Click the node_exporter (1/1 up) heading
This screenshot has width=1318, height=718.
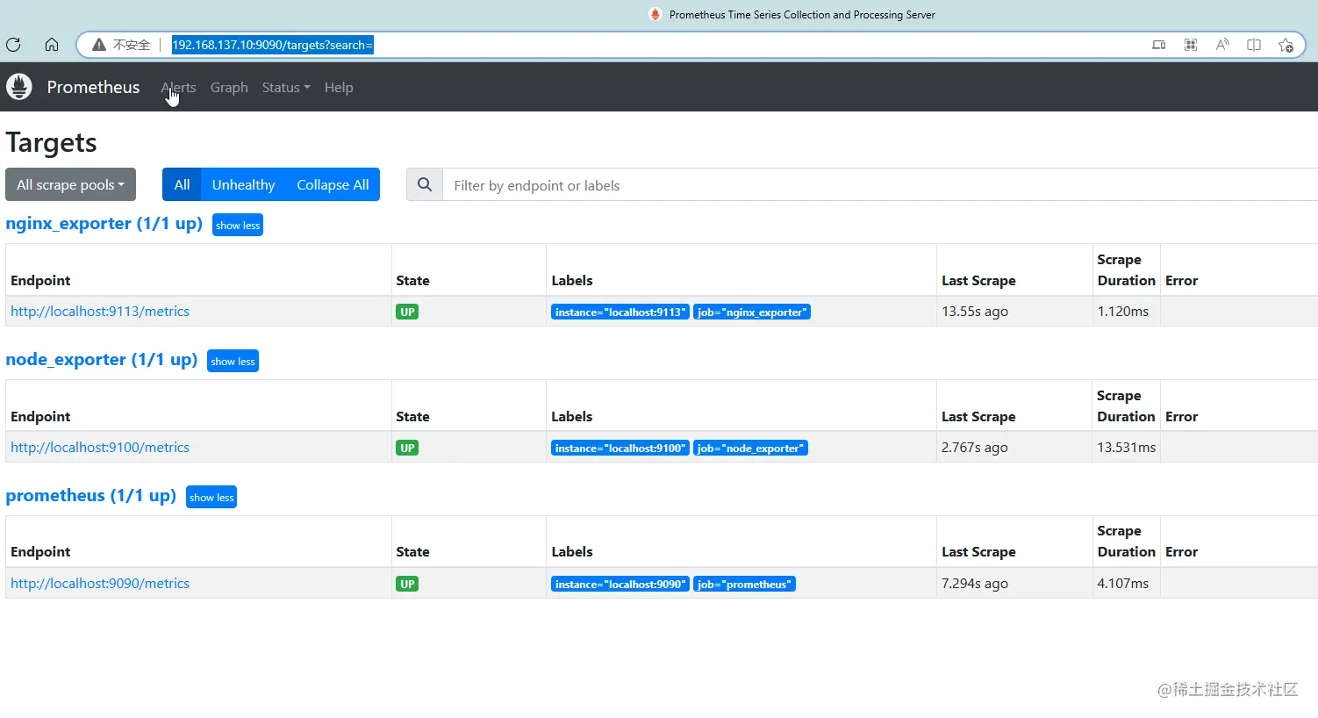pos(102,360)
